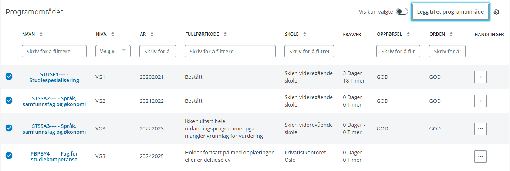Open actions menu for STSSA2 row
Viewport: 510px width, 171px height.
point(480,101)
